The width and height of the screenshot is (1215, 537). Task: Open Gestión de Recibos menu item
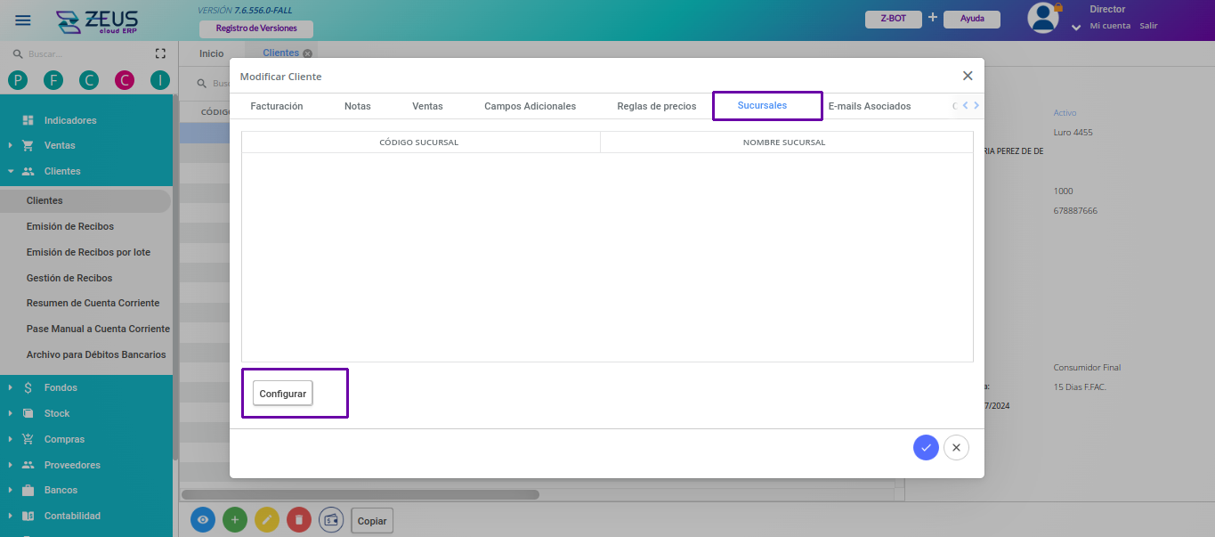[x=69, y=278]
